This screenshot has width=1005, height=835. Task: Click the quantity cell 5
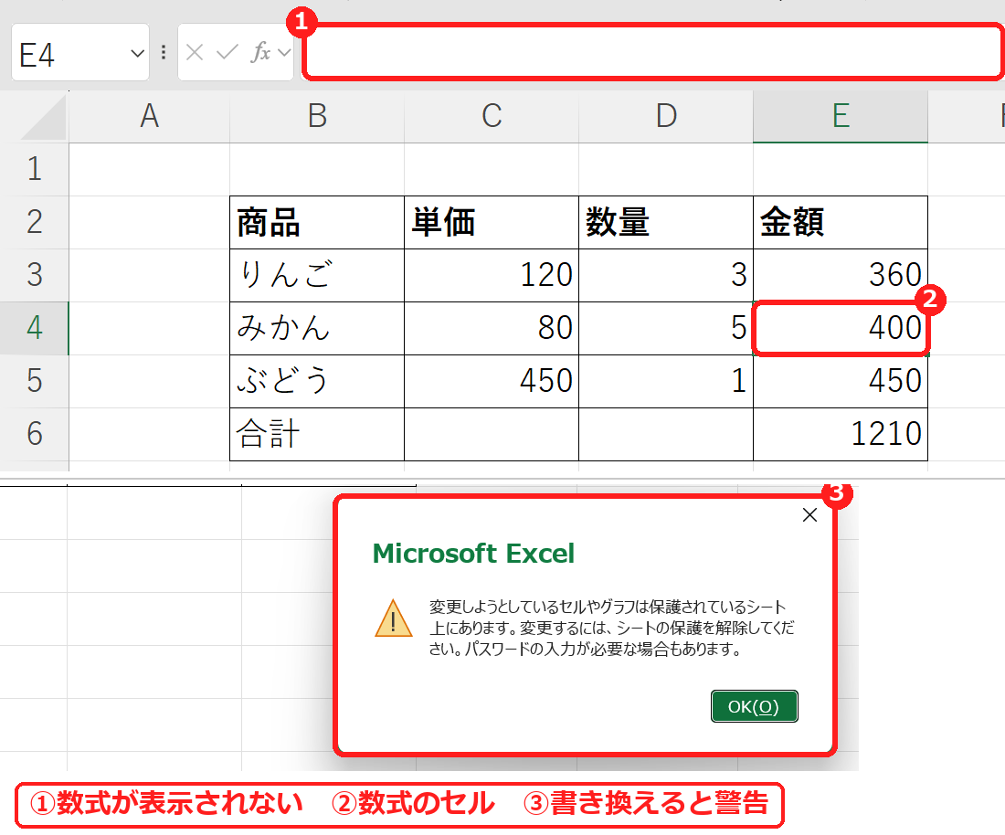666,328
